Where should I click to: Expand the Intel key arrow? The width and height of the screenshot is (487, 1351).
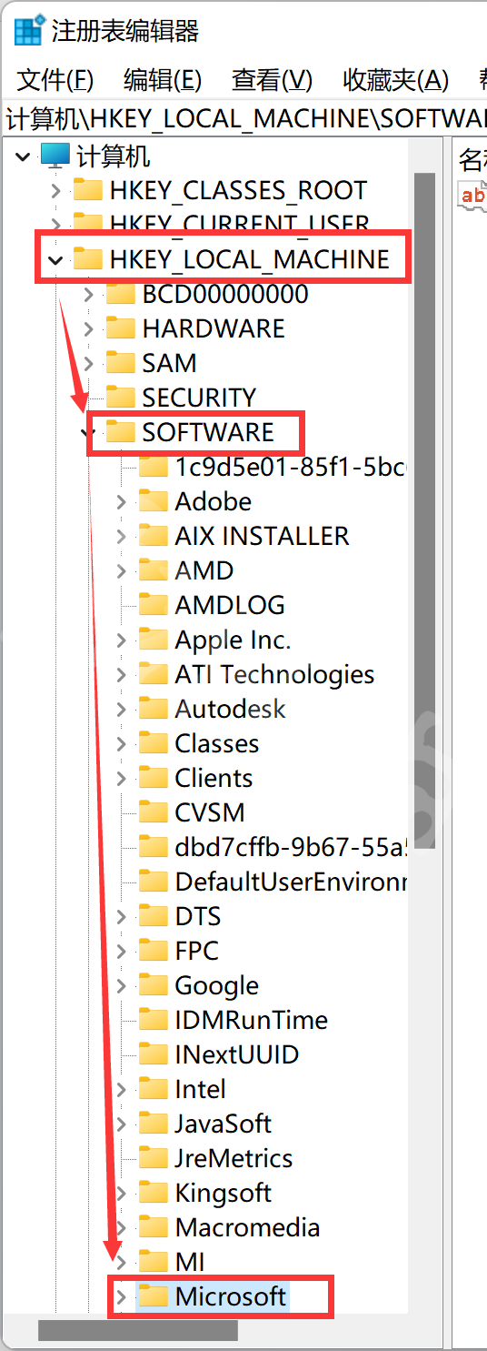click(122, 1089)
